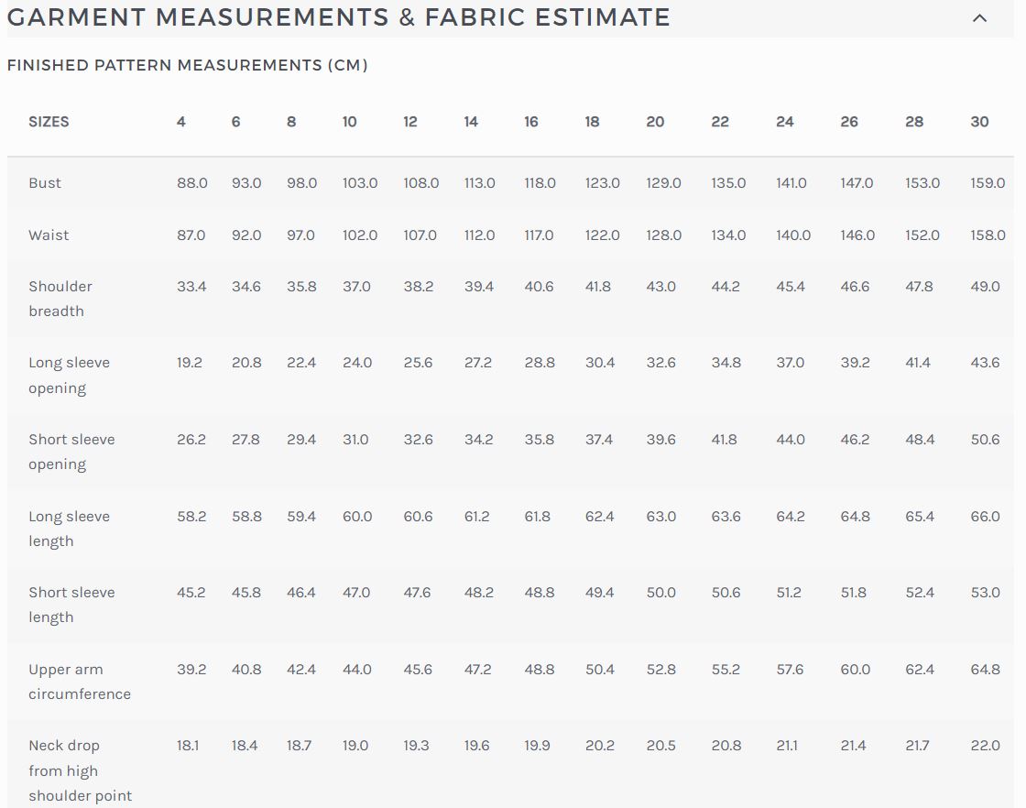Viewport: 1026px width, 808px height.
Task: Click the Shoulder breadth row label
Action: (x=60, y=299)
